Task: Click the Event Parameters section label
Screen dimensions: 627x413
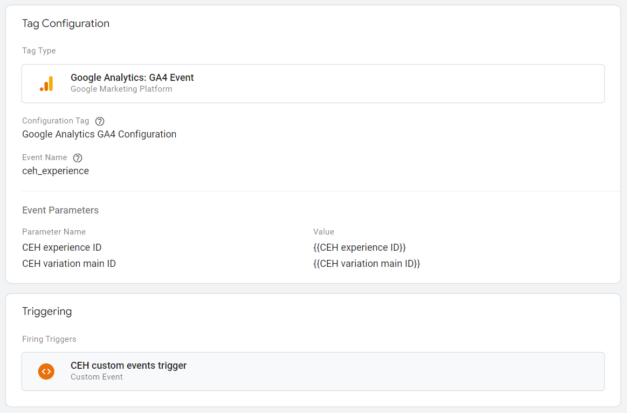Action: coord(60,210)
